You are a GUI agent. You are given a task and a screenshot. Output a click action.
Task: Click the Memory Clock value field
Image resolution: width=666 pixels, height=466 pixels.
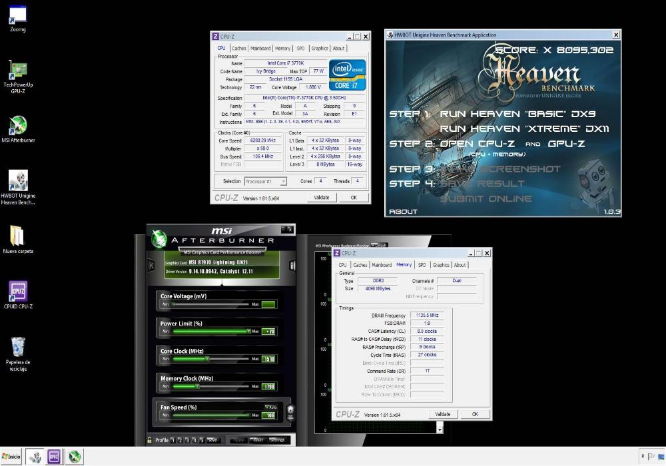pos(268,386)
